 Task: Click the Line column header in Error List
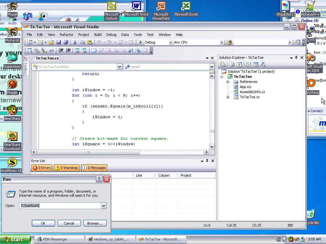click(x=144, y=175)
